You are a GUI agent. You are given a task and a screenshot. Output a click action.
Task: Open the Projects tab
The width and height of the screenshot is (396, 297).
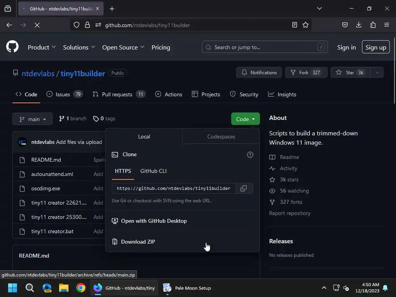[206, 94]
